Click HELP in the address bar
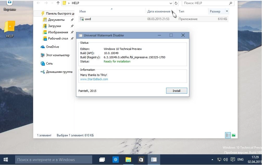This screenshot has height=165, width=262. click(x=76, y=3)
